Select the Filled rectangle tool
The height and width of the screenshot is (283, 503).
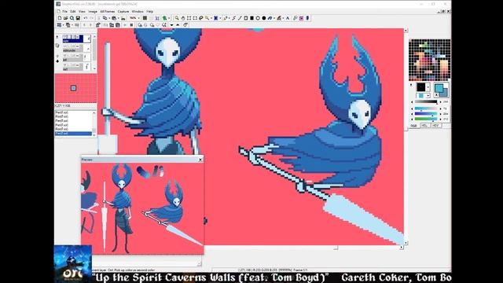click(x=251, y=18)
